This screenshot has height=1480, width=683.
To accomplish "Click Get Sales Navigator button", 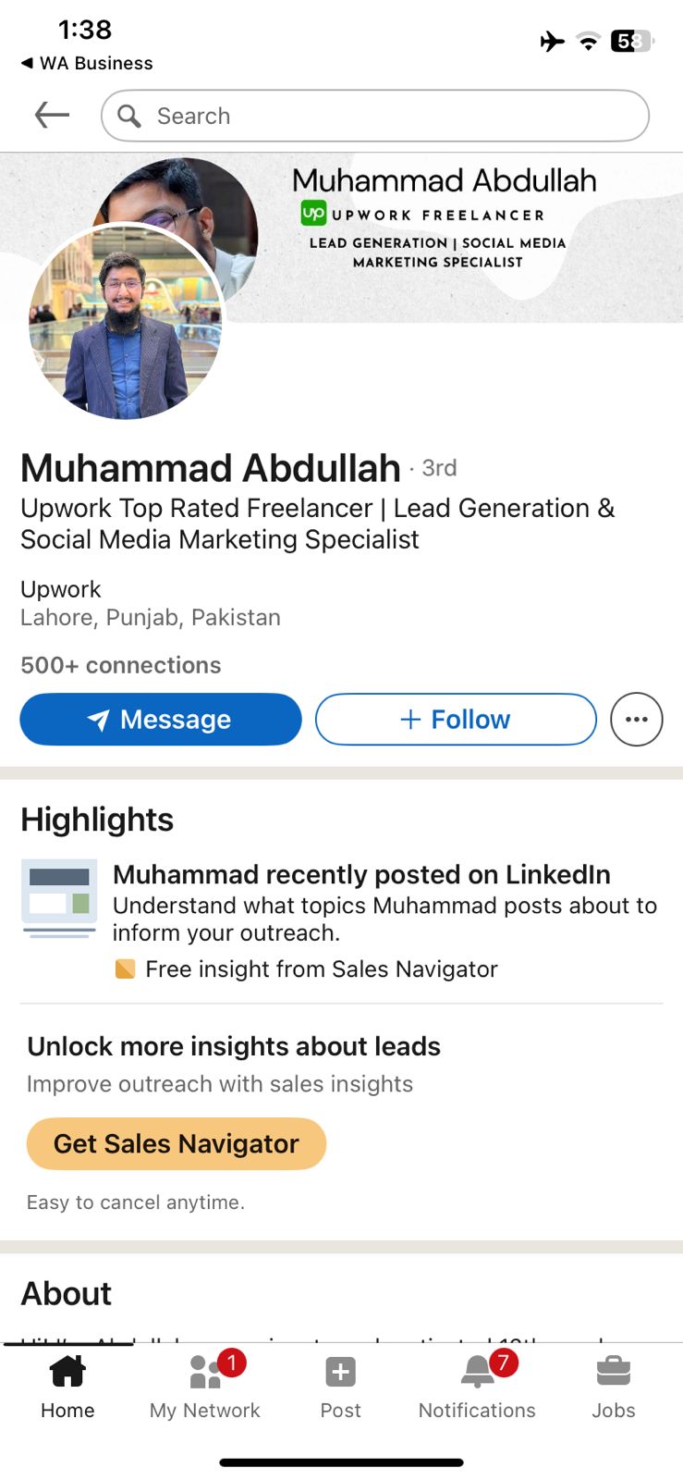I will click(177, 1144).
